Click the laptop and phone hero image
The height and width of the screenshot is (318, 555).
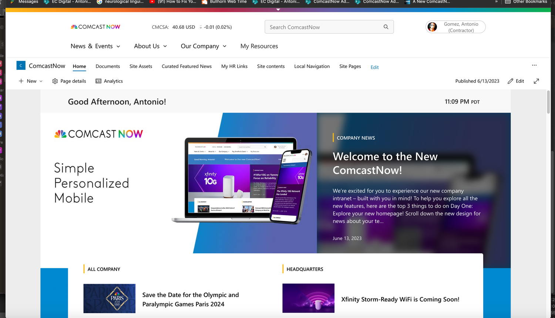click(x=242, y=181)
